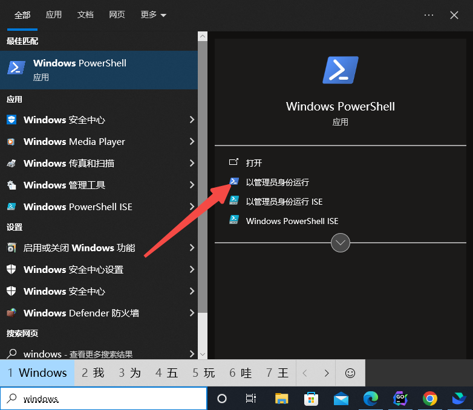Screen dimensions: 473x410
Task: Expand the windows web search result arrow
Action: pyautogui.click(x=192, y=354)
